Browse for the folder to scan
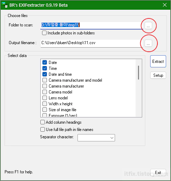Image resolution: width=171 pixels, height=181 pixels. pyautogui.click(x=148, y=26)
